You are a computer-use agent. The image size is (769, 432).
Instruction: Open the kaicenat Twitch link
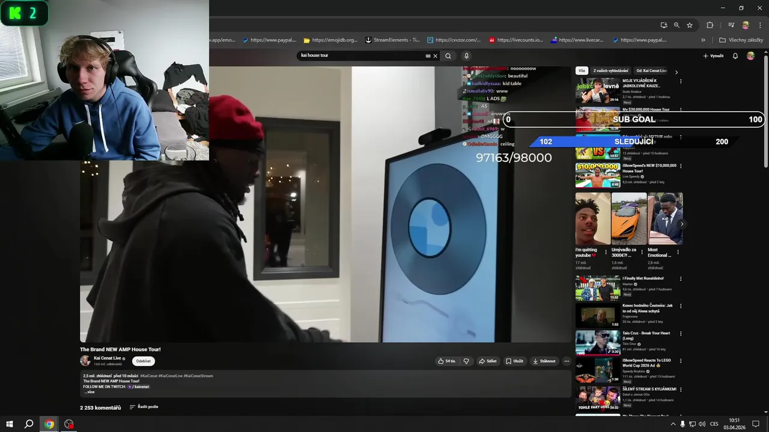139,386
